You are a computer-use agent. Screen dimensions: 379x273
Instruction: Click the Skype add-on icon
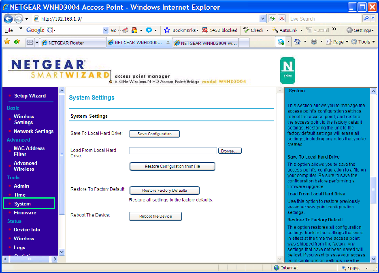coord(281,42)
